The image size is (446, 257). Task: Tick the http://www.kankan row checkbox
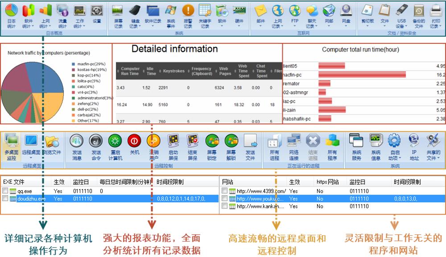click(224, 206)
